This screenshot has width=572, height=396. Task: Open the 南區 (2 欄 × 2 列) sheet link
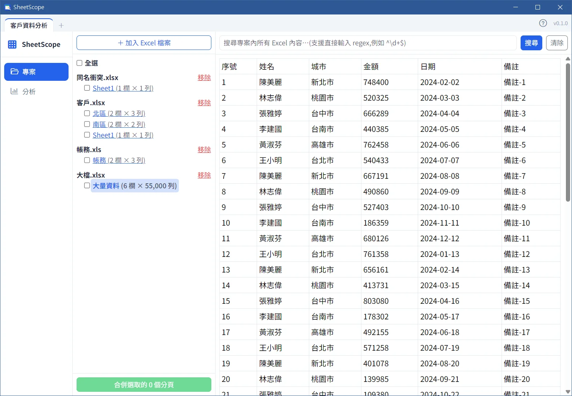(x=119, y=124)
